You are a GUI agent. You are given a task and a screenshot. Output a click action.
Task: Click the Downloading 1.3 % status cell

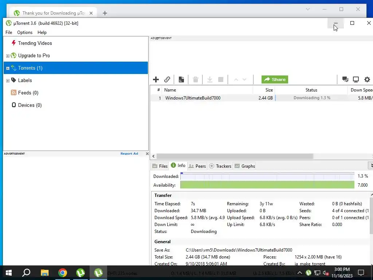(312, 98)
